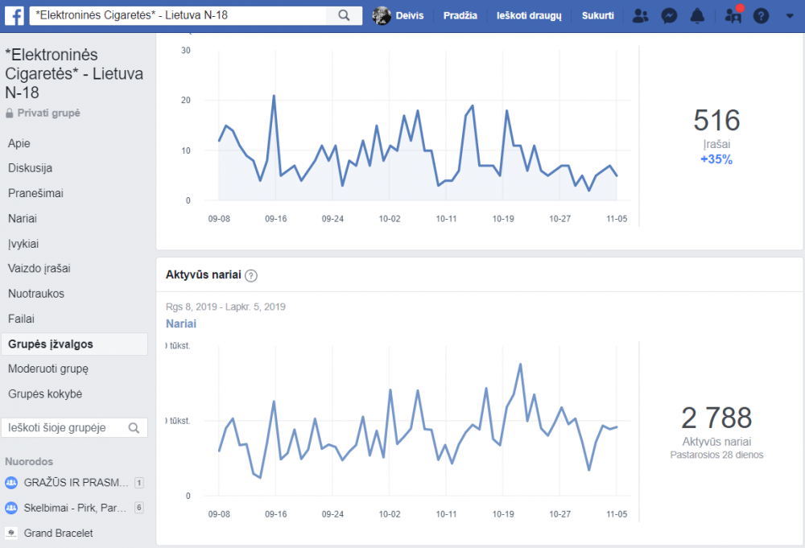The image size is (805, 548).
Task: Open the quick help question mark icon
Action: pyautogui.click(x=761, y=16)
